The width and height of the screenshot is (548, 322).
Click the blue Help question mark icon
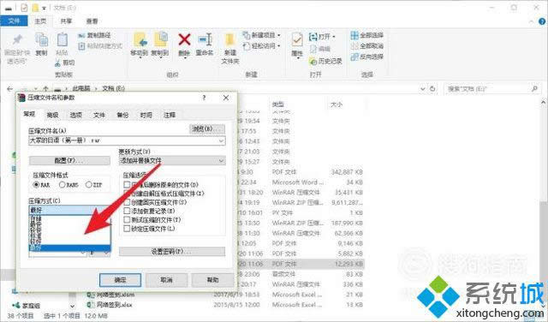click(x=542, y=21)
